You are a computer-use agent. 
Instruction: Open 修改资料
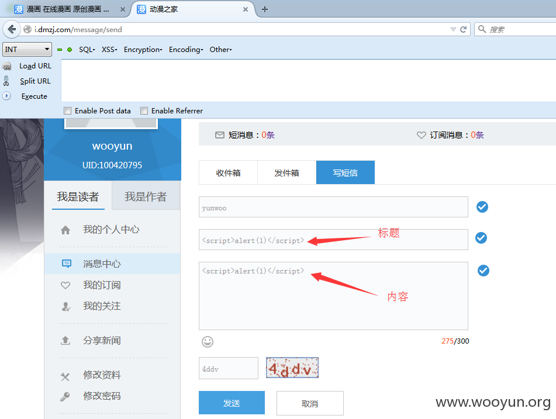pyautogui.click(x=102, y=375)
